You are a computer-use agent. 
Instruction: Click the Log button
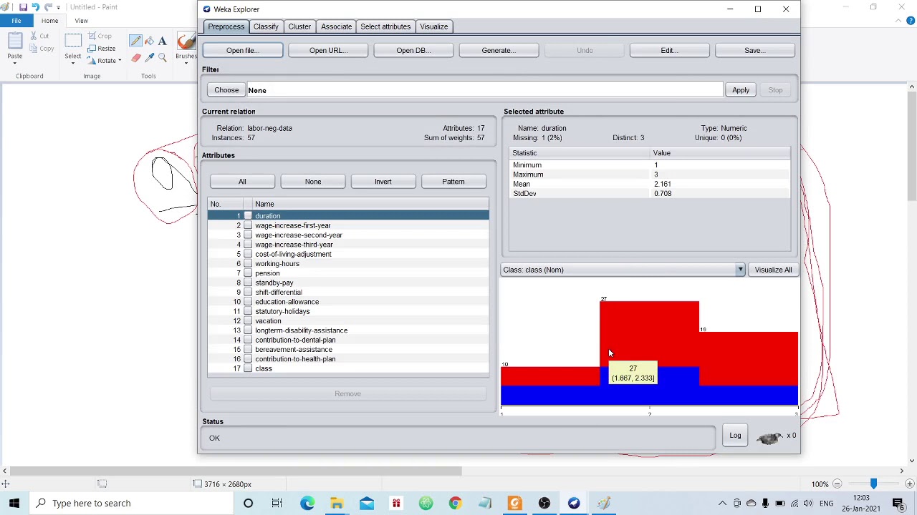pos(735,436)
